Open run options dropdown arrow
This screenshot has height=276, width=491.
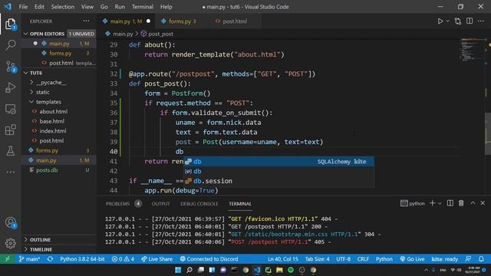(447, 21)
